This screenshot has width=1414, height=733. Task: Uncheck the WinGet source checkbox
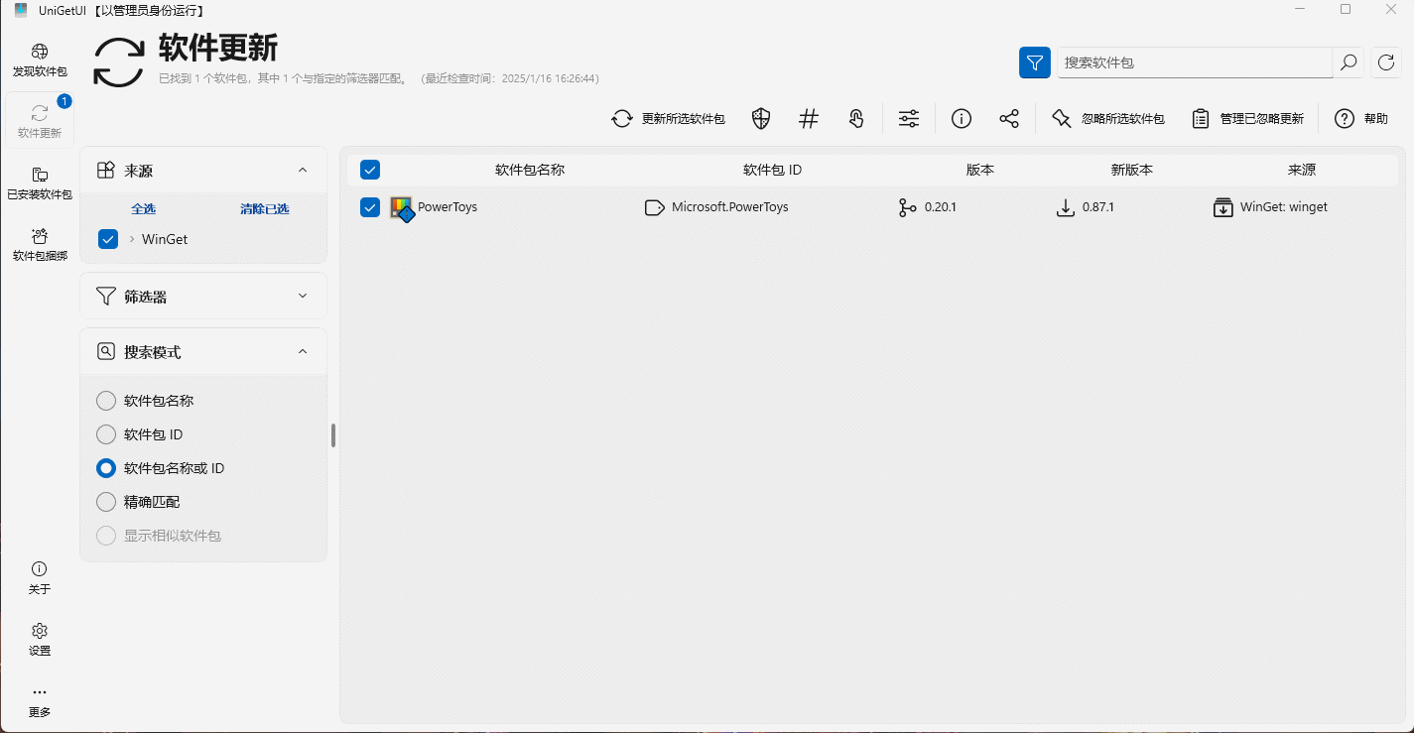[x=109, y=239]
